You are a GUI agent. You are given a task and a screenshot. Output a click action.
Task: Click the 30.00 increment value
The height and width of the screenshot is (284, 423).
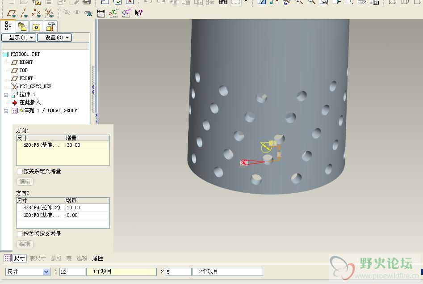click(73, 145)
